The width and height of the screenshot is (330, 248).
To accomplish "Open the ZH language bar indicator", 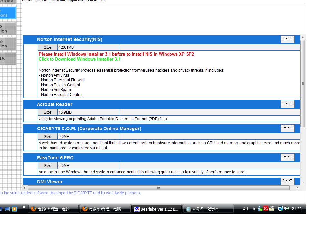I will tap(245, 208).
